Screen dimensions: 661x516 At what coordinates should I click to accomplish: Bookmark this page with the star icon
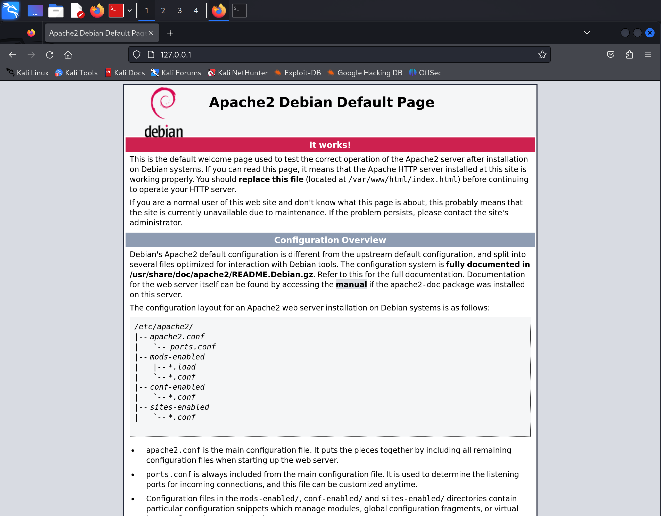click(542, 55)
